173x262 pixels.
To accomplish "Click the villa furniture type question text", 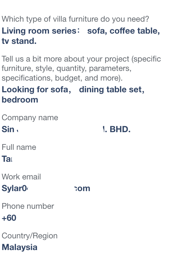I will click(x=75, y=19).
